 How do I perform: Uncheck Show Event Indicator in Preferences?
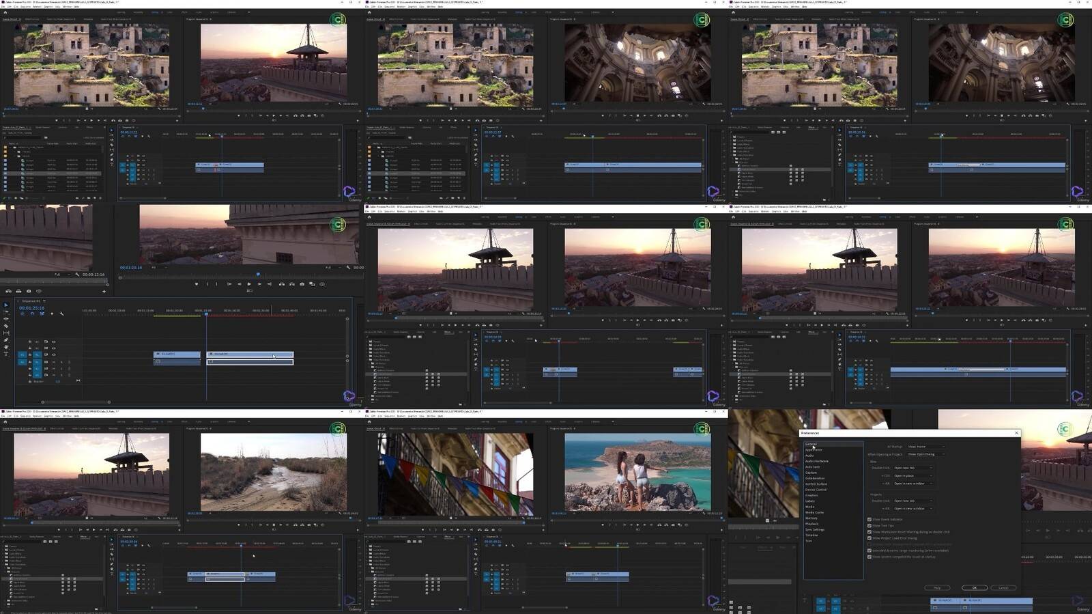coord(870,519)
